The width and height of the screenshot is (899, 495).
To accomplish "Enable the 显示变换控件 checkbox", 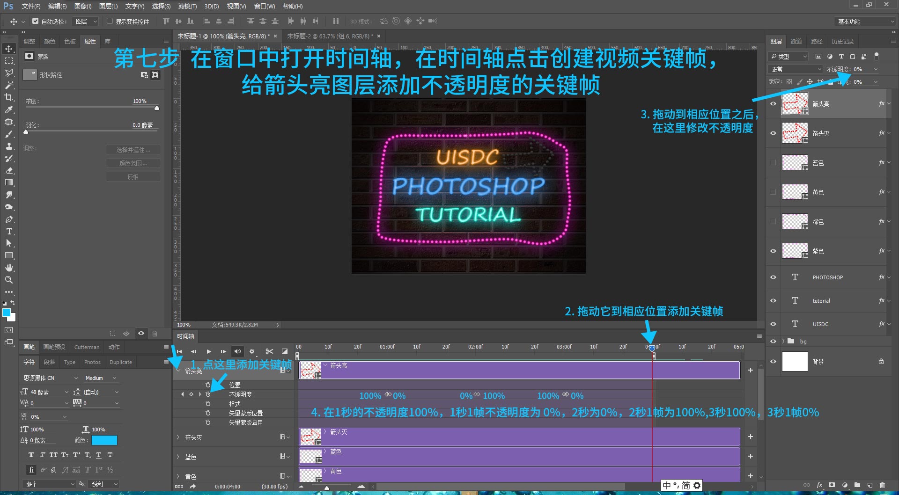I will click(110, 21).
